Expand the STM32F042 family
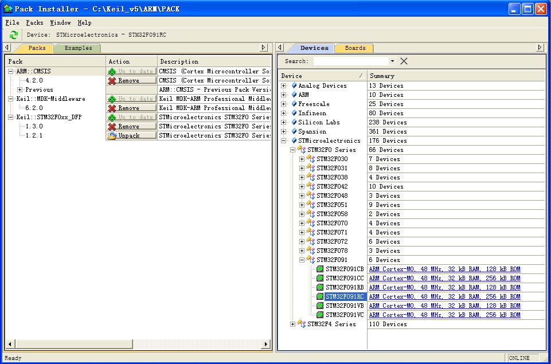This screenshot has width=551, height=364. pos(302,186)
